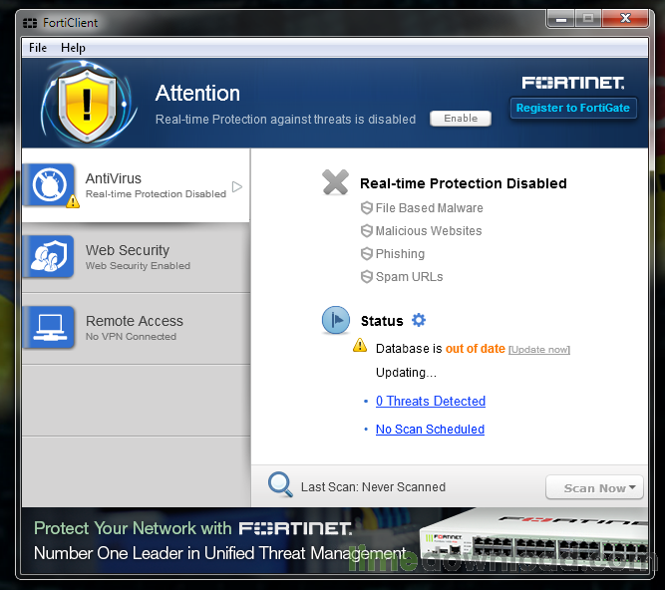The image size is (665, 590).
Task: Click the Spam URLs shield icon
Action: pyautogui.click(x=367, y=277)
